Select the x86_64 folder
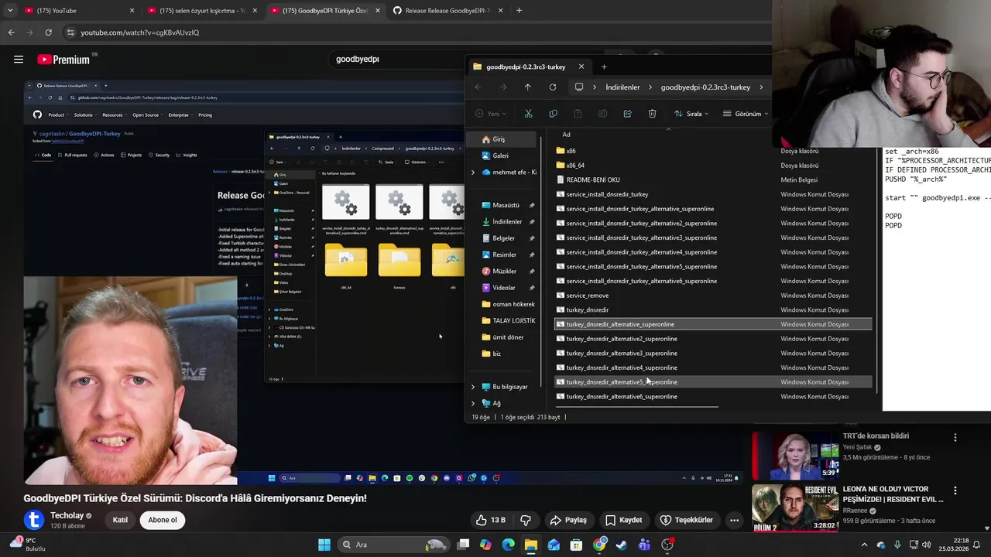Viewport: 991px width, 557px height. 575,166
